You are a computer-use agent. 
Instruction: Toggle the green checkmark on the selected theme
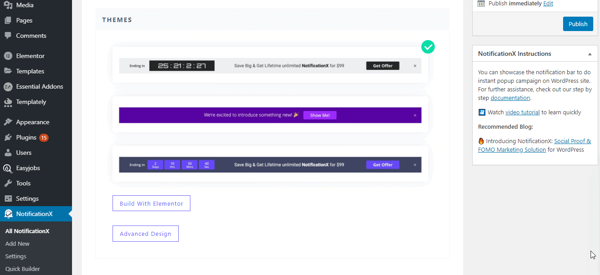(x=428, y=46)
